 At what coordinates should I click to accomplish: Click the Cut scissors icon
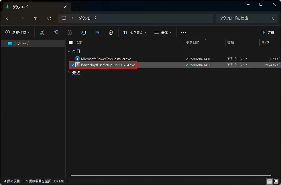pyautogui.click(x=42, y=32)
